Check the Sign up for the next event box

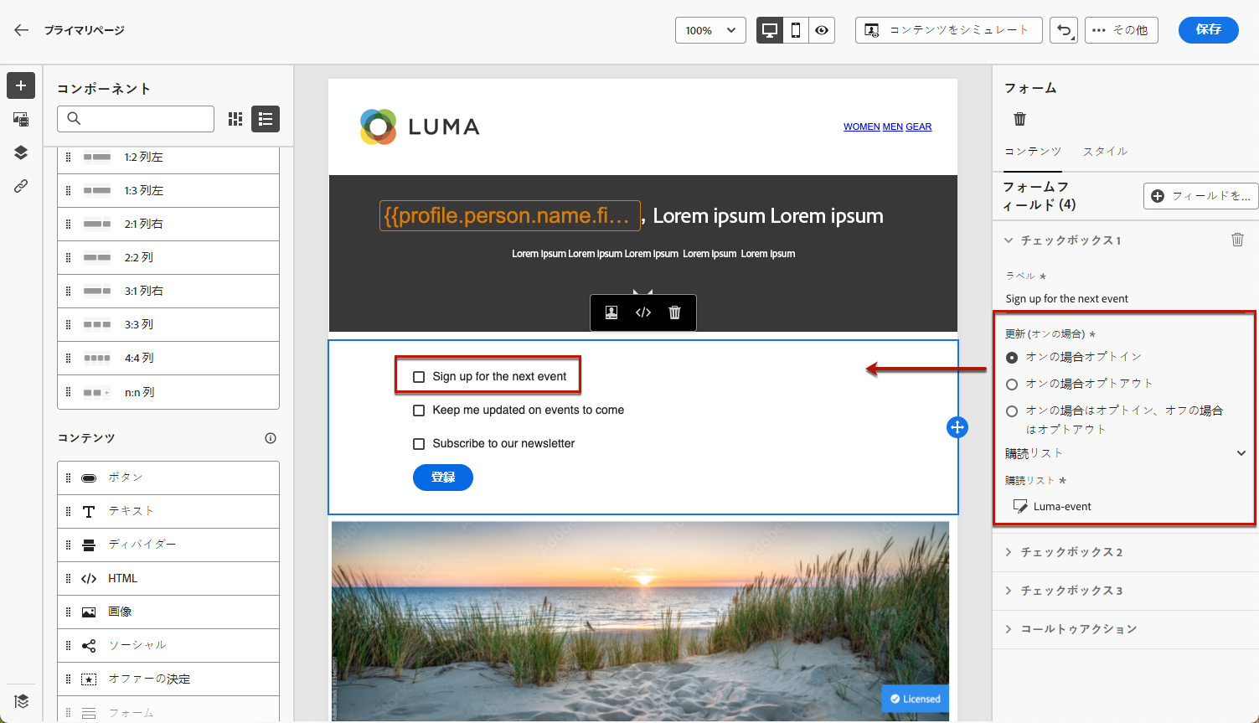[x=419, y=377]
